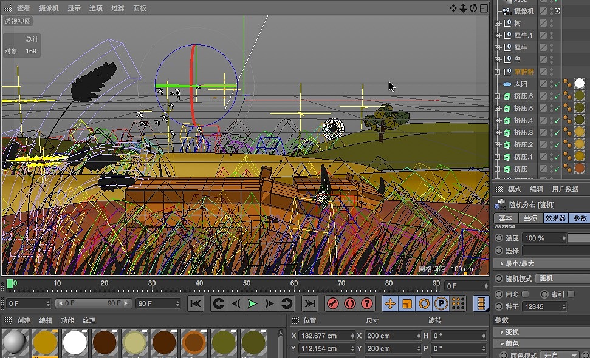Open the viewport 显示 menu
The image size is (590, 358).
pos(74,8)
